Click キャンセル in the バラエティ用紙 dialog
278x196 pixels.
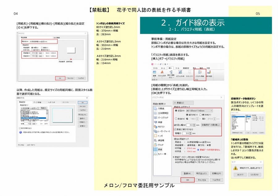click(202, 180)
